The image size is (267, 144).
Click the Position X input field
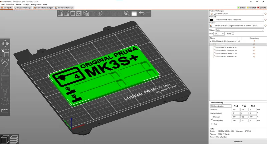click(x=236, y=110)
